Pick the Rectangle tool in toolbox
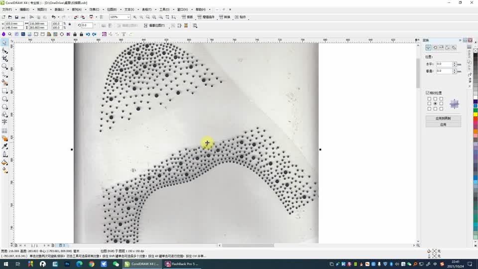Image resolution: width=478 pixels, height=269 pixels. pos(4,91)
